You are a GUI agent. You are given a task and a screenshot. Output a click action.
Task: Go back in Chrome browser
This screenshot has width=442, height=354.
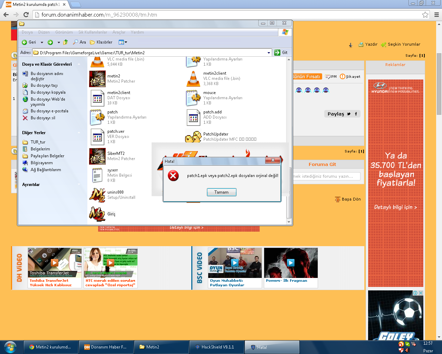pos(6,15)
